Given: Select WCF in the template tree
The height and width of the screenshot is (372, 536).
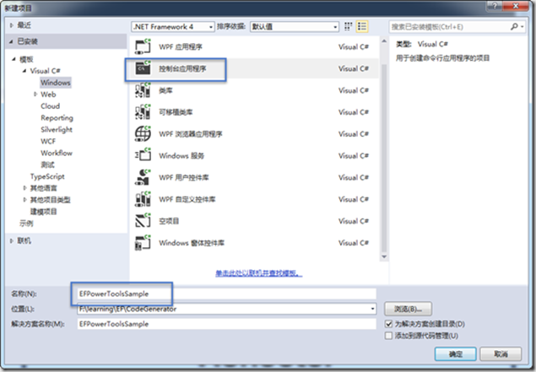Looking at the screenshot, I should 48,142.
